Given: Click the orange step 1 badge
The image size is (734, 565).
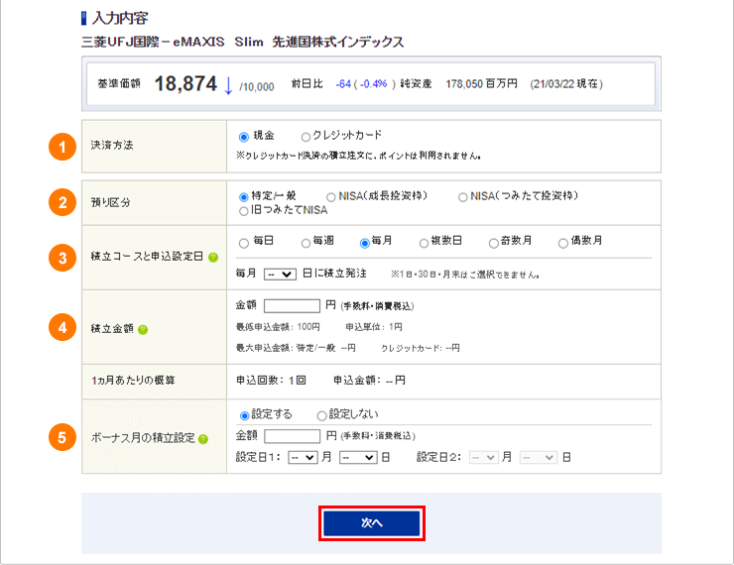Looking at the screenshot, I should (x=61, y=147).
